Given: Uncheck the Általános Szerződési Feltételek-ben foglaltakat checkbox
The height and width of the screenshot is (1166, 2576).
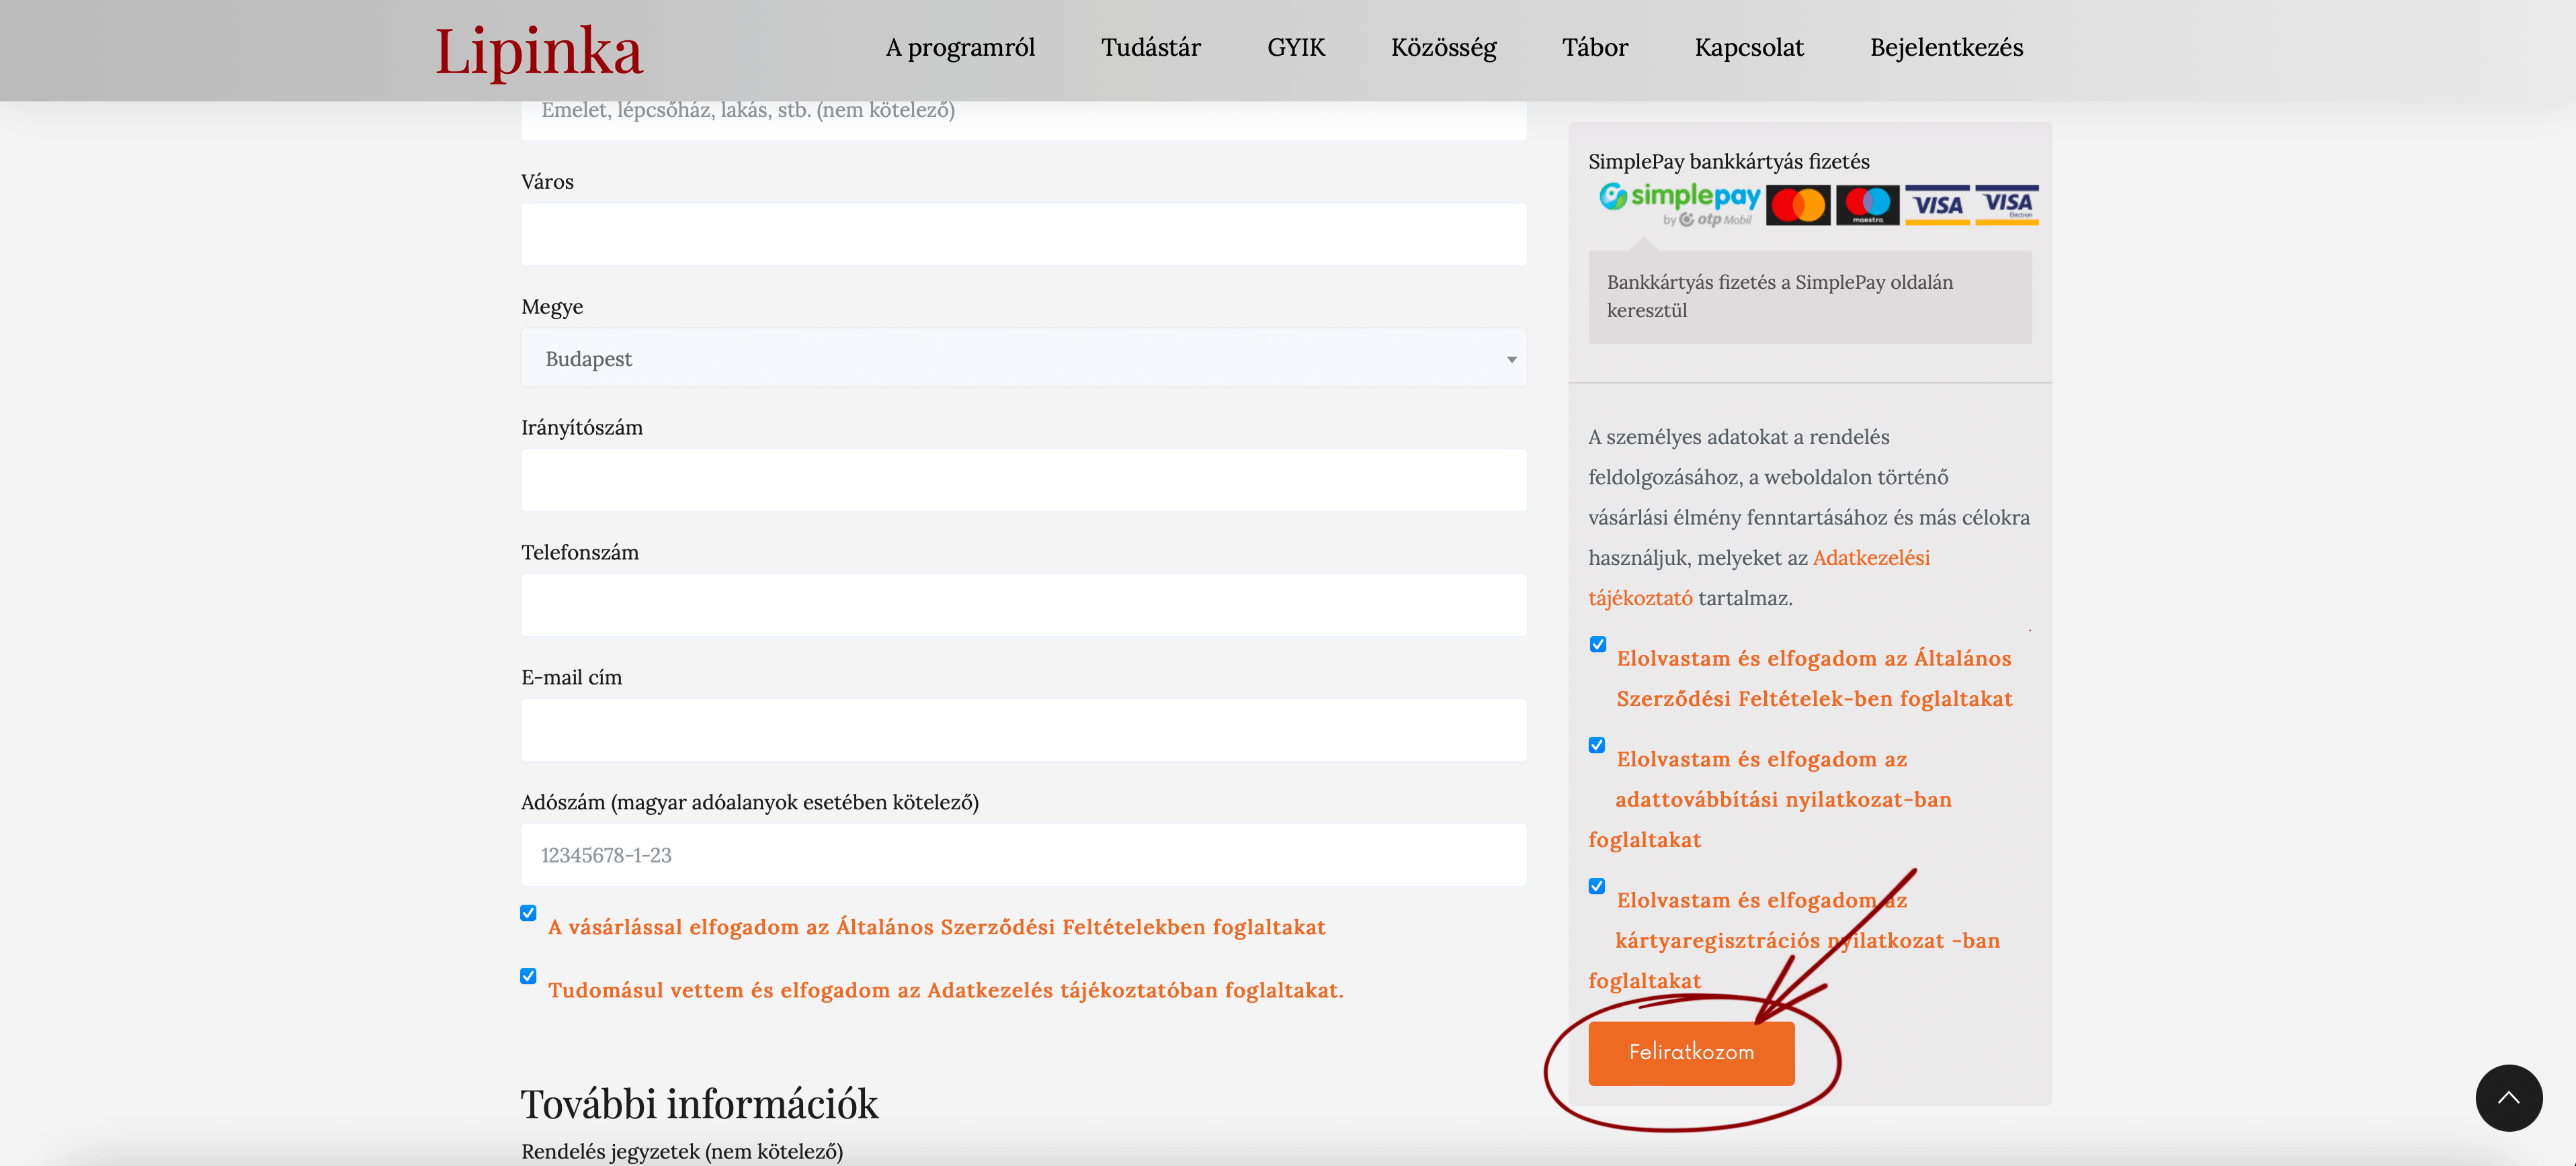Looking at the screenshot, I should (x=1598, y=644).
